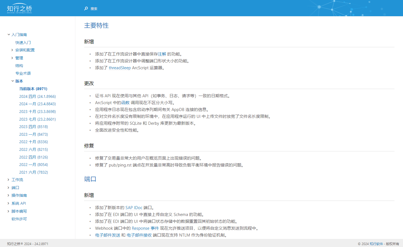
Task: Open 2023 四月 (8518) release notes
Action: pos(34,127)
